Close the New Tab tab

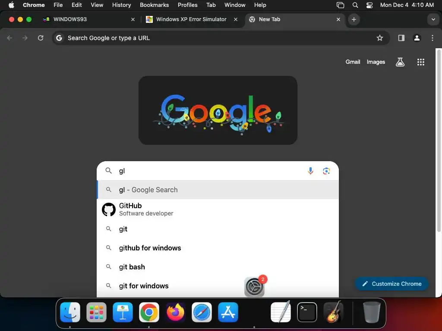pyautogui.click(x=338, y=19)
